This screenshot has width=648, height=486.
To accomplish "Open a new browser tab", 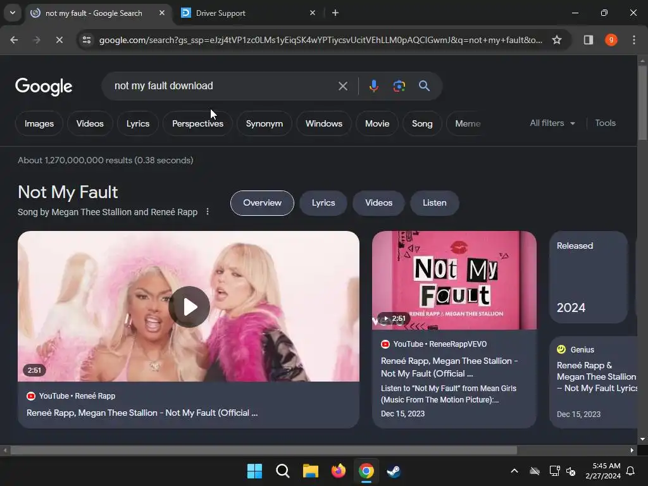I will pyautogui.click(x=335, y=13).
